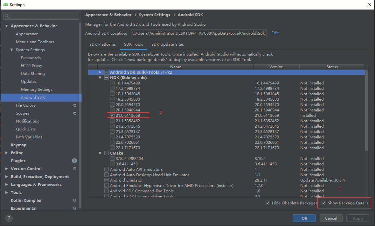Select Data Sharing settings item

point(33,74)
